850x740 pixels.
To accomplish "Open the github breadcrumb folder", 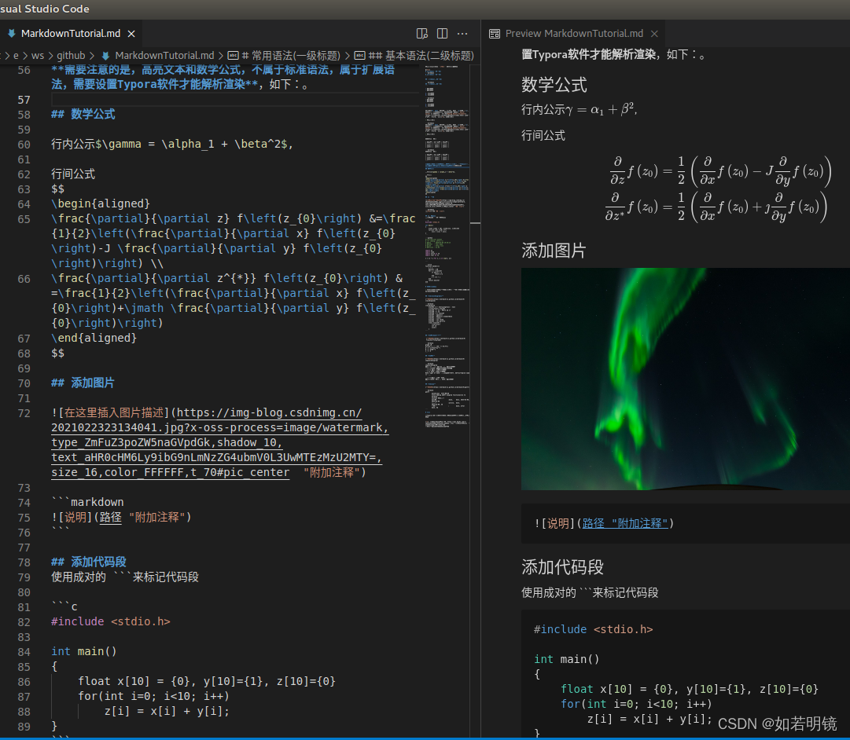I will [x=71, y=55].
